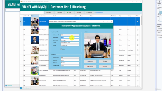
Task: Click the Garden Grove city cell
Action: pyautogui.click(x=123, y=50)
